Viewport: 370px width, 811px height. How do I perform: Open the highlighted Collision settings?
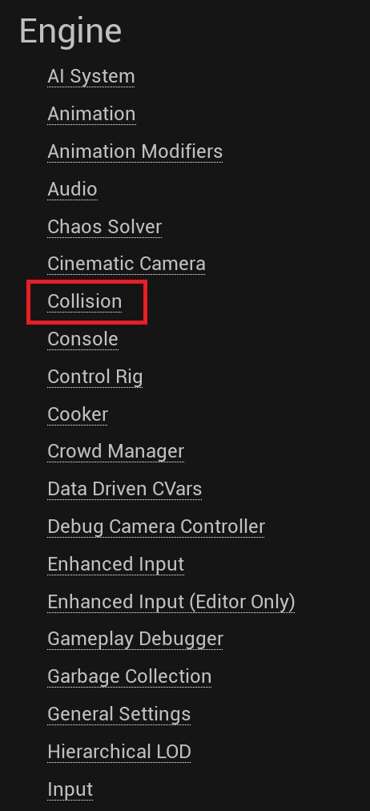[x=85, y=301]
